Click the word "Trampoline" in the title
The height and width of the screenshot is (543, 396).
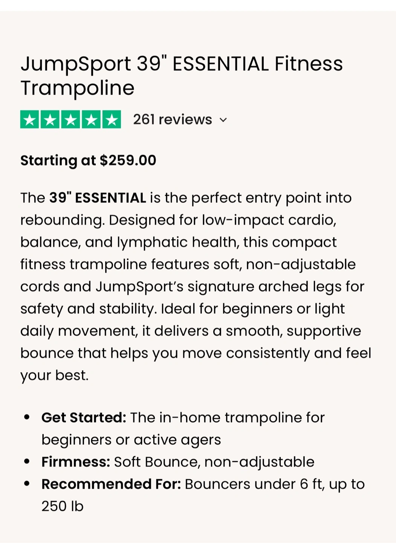click(x=77, y=88)
